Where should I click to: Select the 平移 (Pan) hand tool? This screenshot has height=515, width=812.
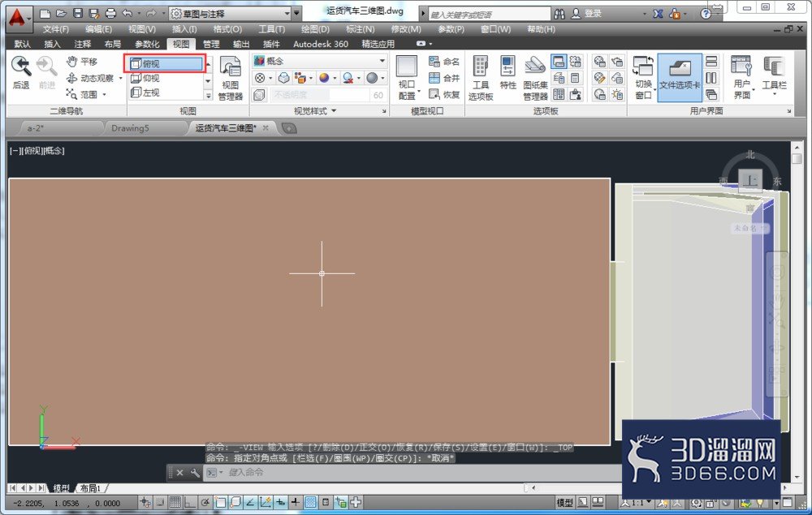point(82,62)
